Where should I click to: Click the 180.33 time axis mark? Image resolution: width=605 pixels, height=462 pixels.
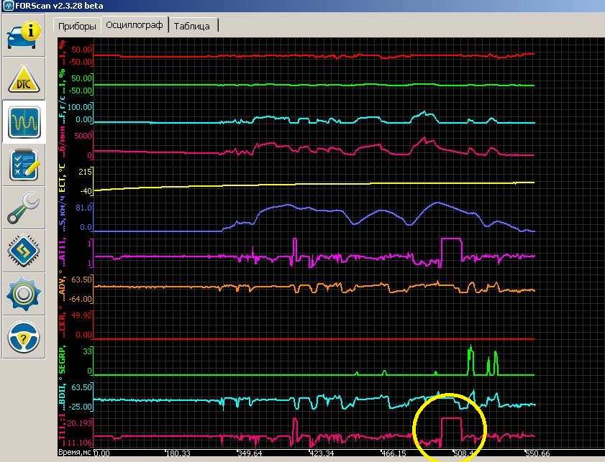(177, 454)
